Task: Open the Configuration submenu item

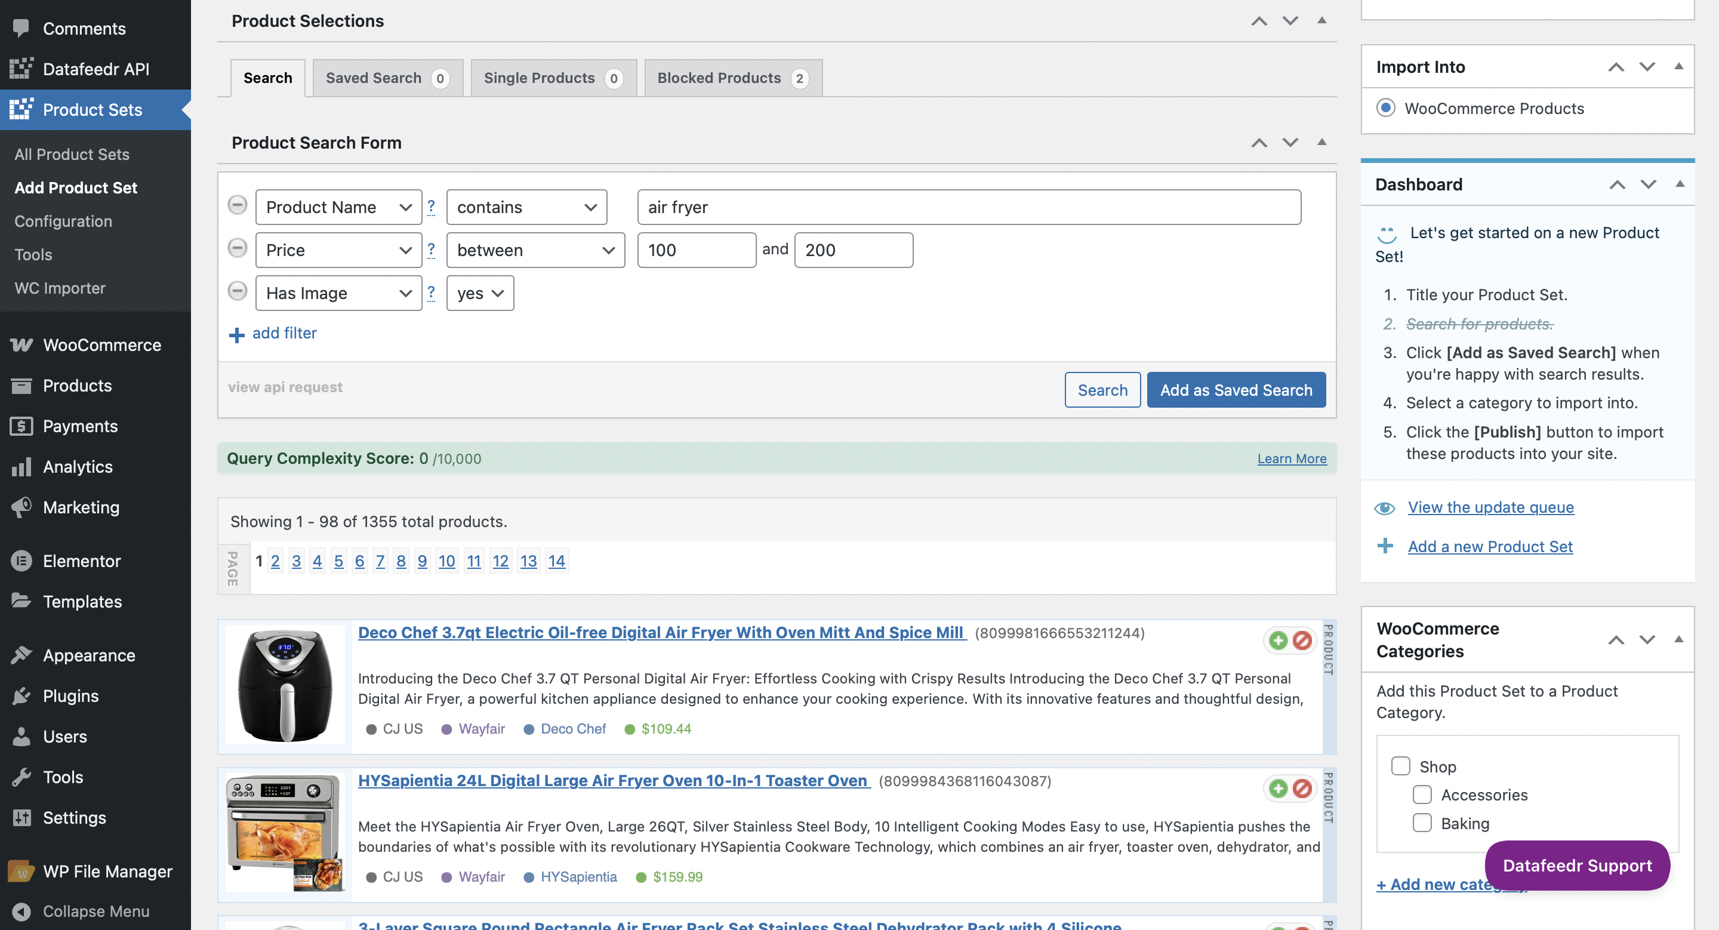Action: click(x=63, y=221)
